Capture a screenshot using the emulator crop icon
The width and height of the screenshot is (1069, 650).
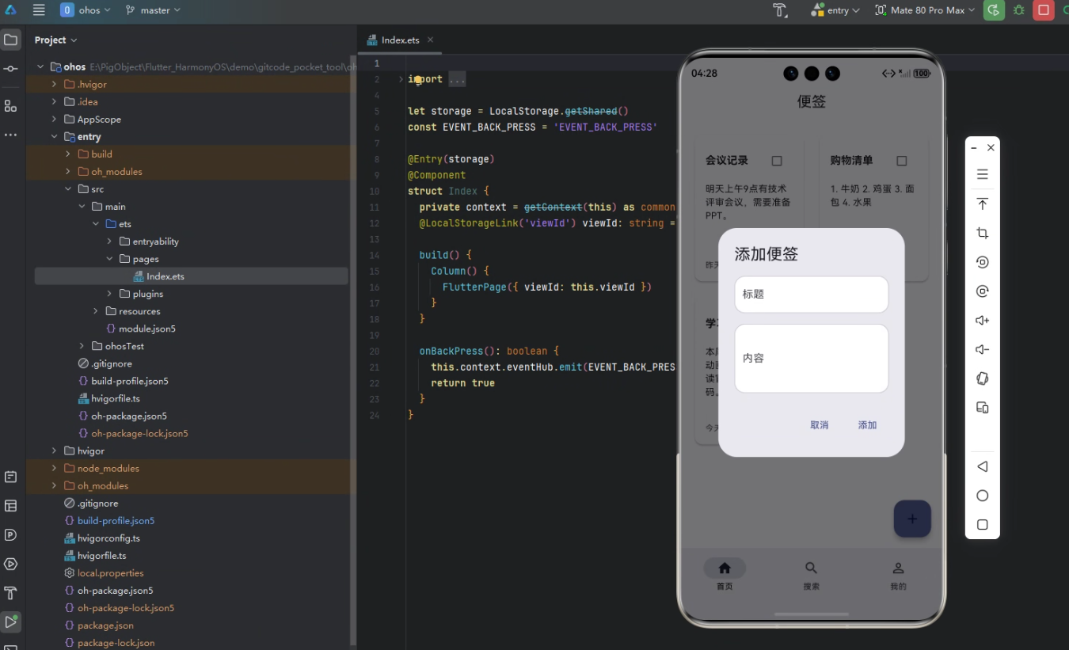click(x=982, y=233)
